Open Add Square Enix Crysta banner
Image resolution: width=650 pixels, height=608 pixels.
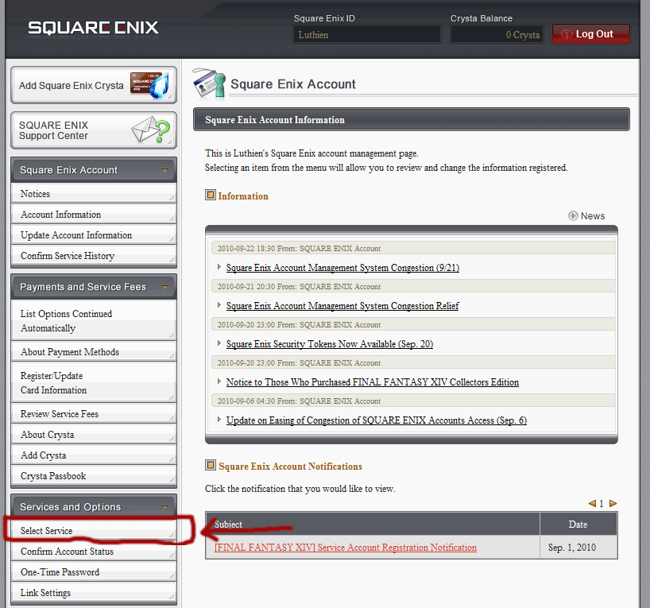click(x=94, y=85)
